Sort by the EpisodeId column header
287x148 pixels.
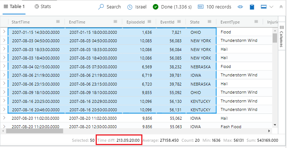click(135, 22)
